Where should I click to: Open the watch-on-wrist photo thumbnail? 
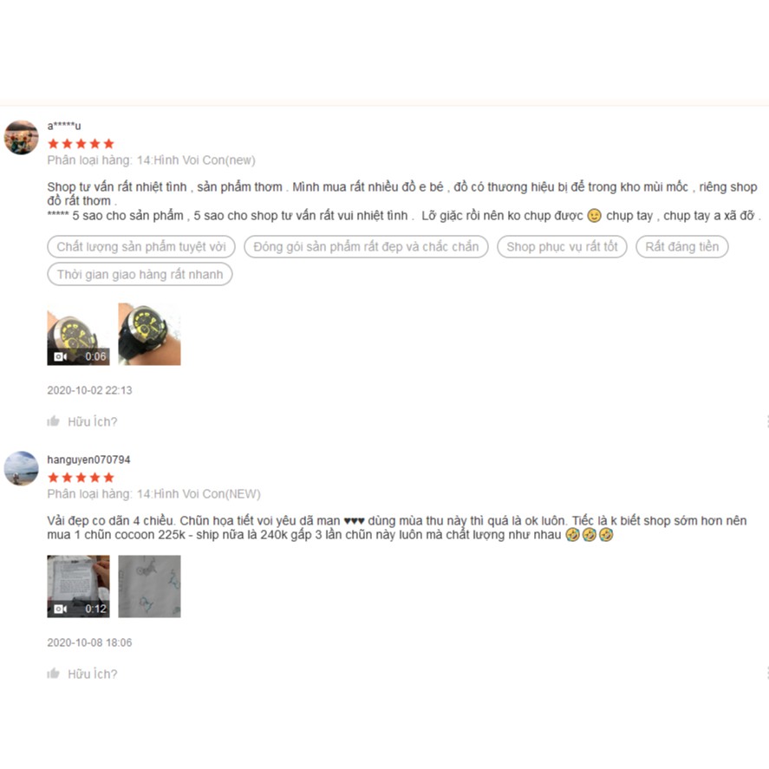coord(150,334)
